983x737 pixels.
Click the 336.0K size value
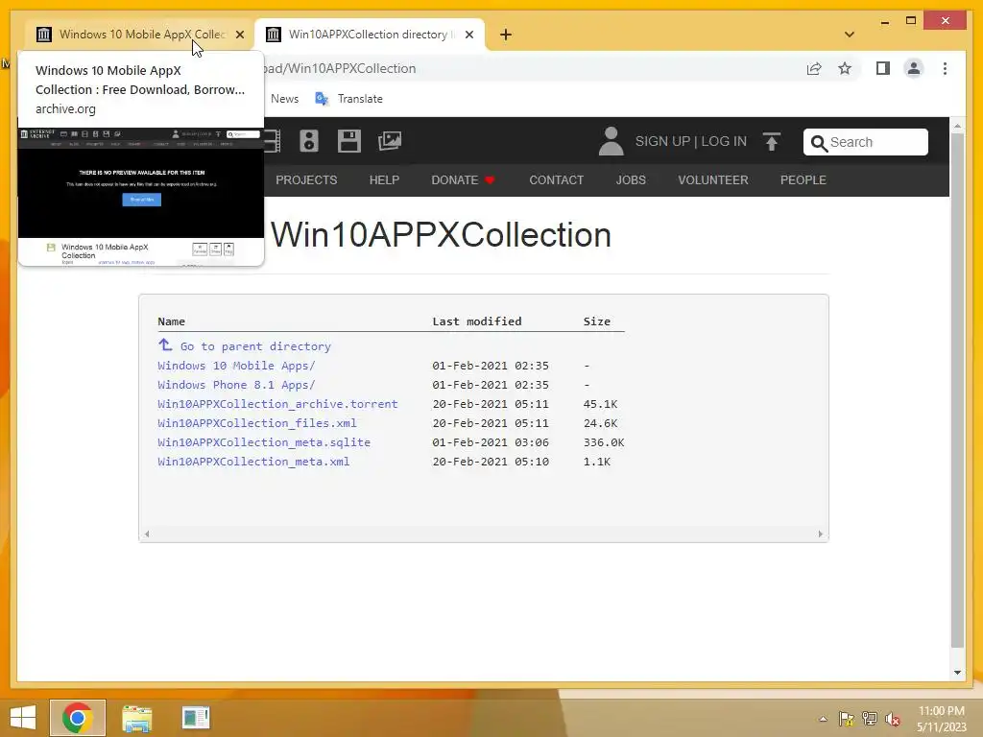click(x=604, y=442)
